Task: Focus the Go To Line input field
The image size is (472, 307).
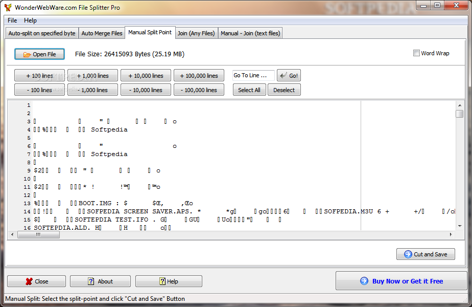Action: tap(253, 75)
